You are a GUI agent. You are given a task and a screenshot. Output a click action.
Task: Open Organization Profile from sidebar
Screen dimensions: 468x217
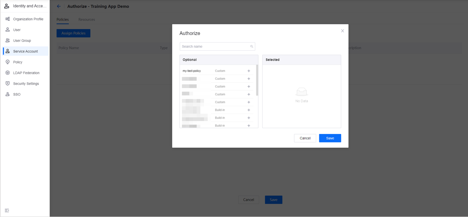coord(28,19)
